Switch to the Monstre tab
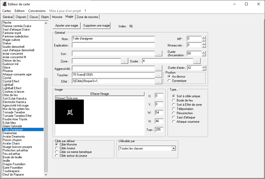The image size is (265, 179). 57,17
